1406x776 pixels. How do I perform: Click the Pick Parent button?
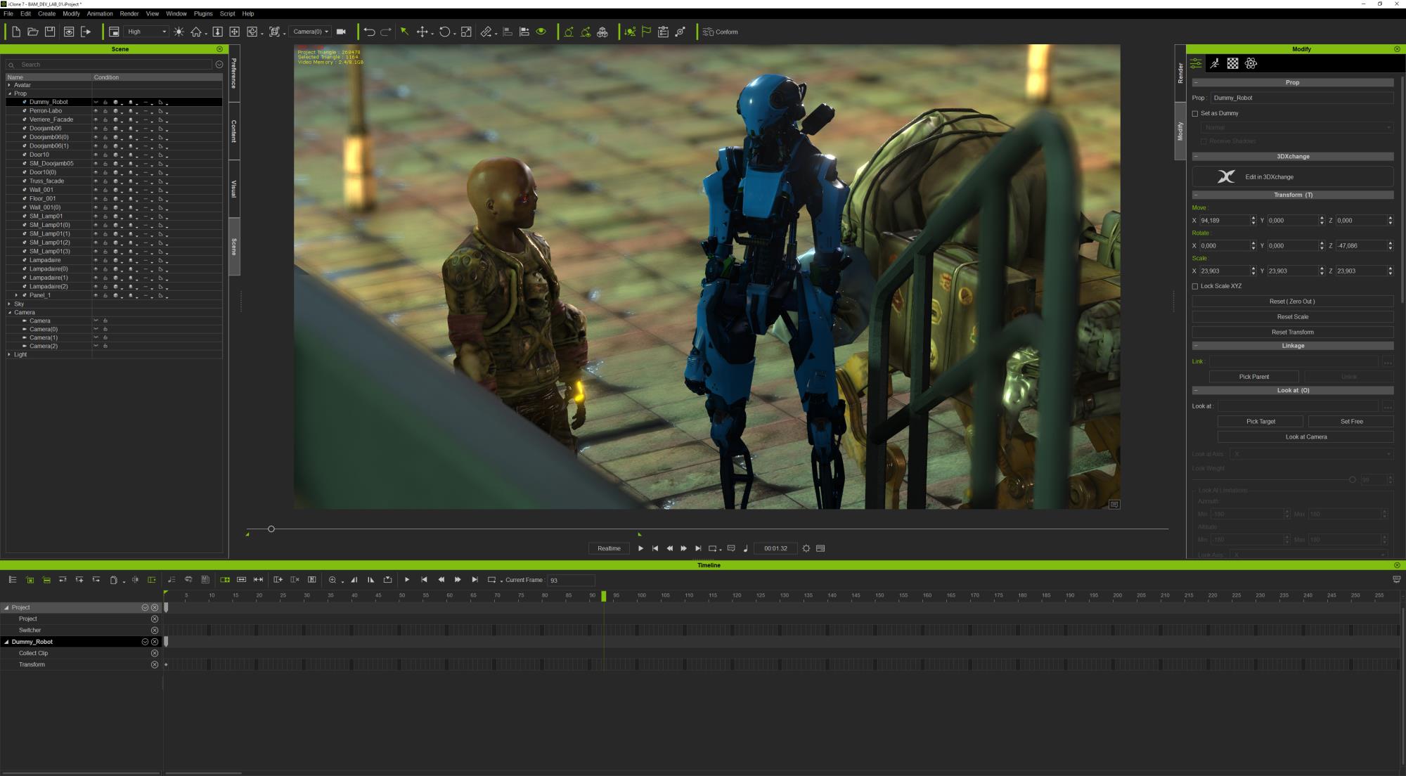[x=1254, y=377]
